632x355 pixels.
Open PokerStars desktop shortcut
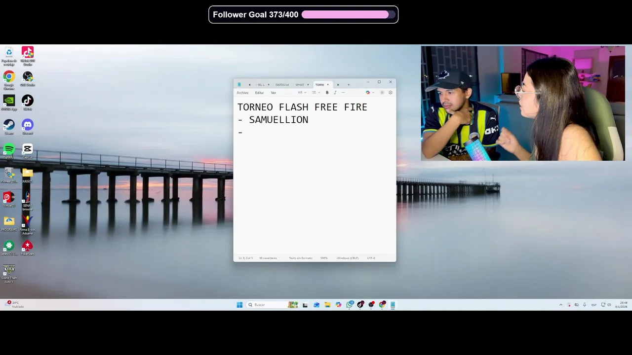click(x=28, y=248)
